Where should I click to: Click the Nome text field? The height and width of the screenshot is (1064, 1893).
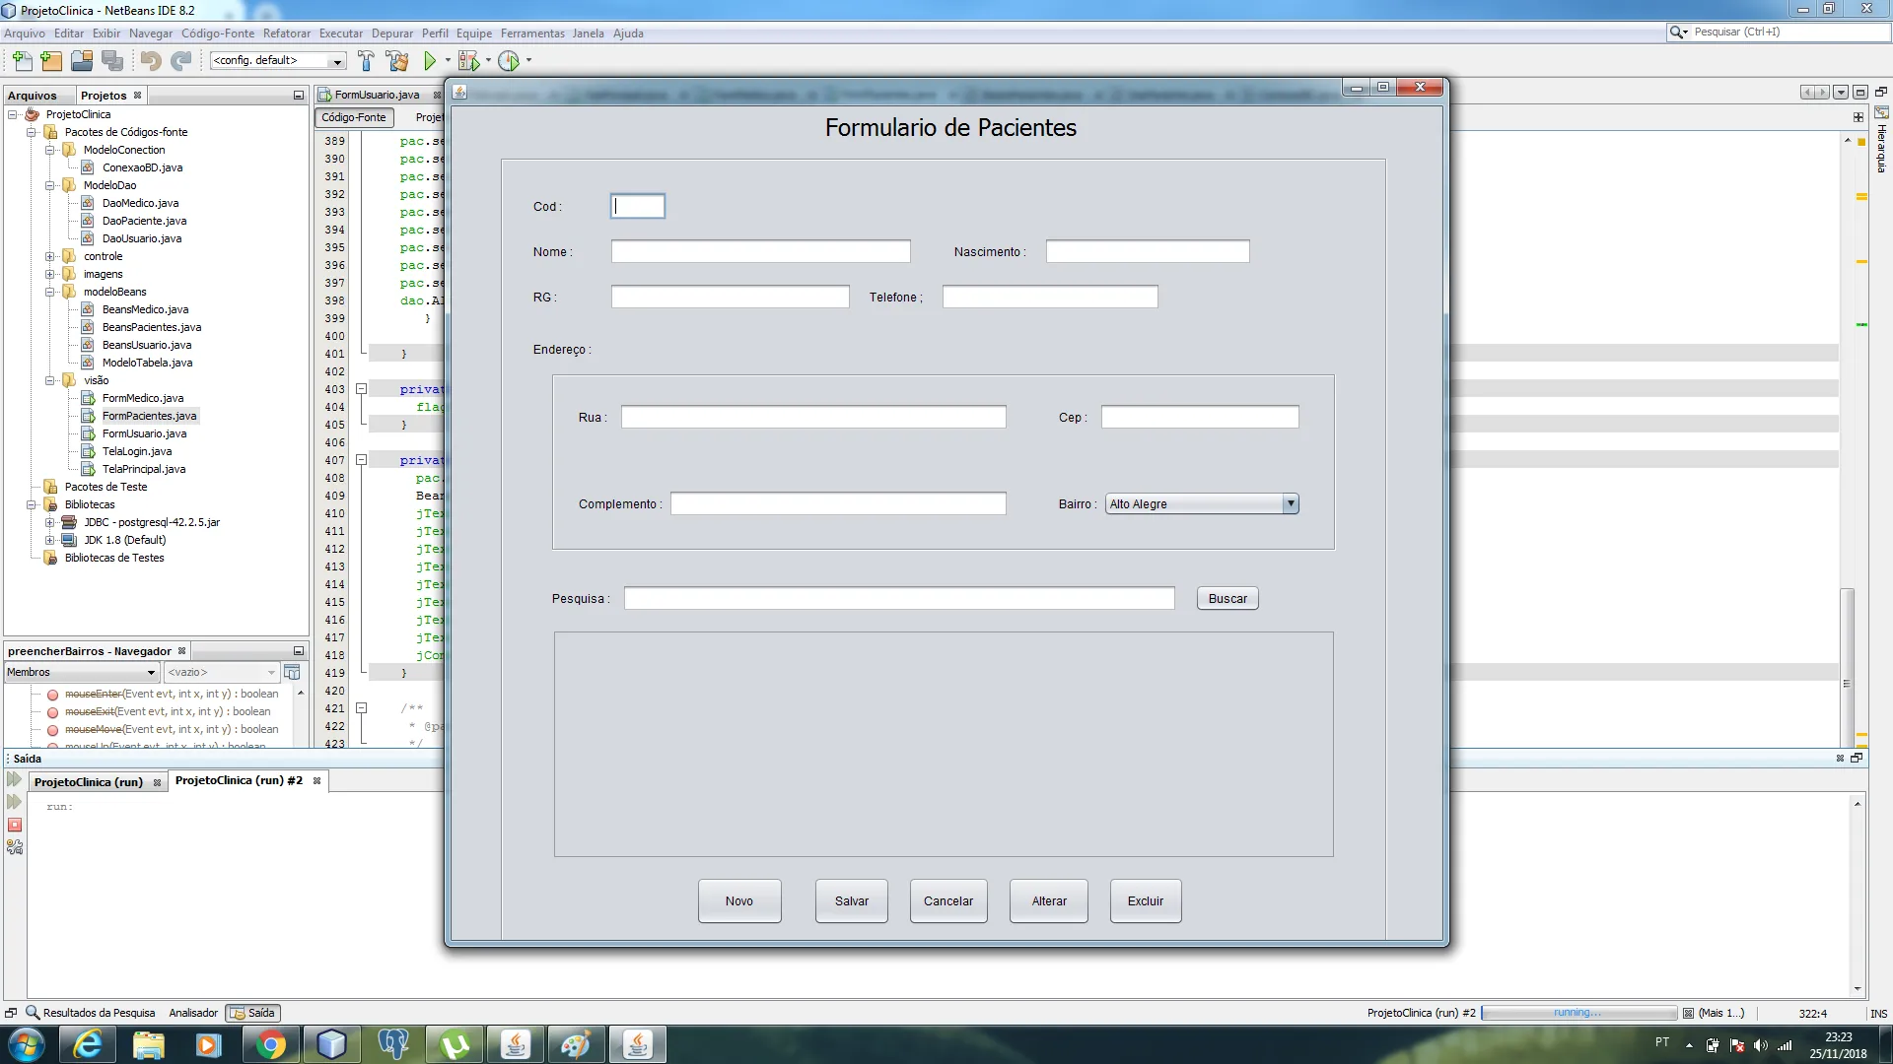[x=760, y=252]
